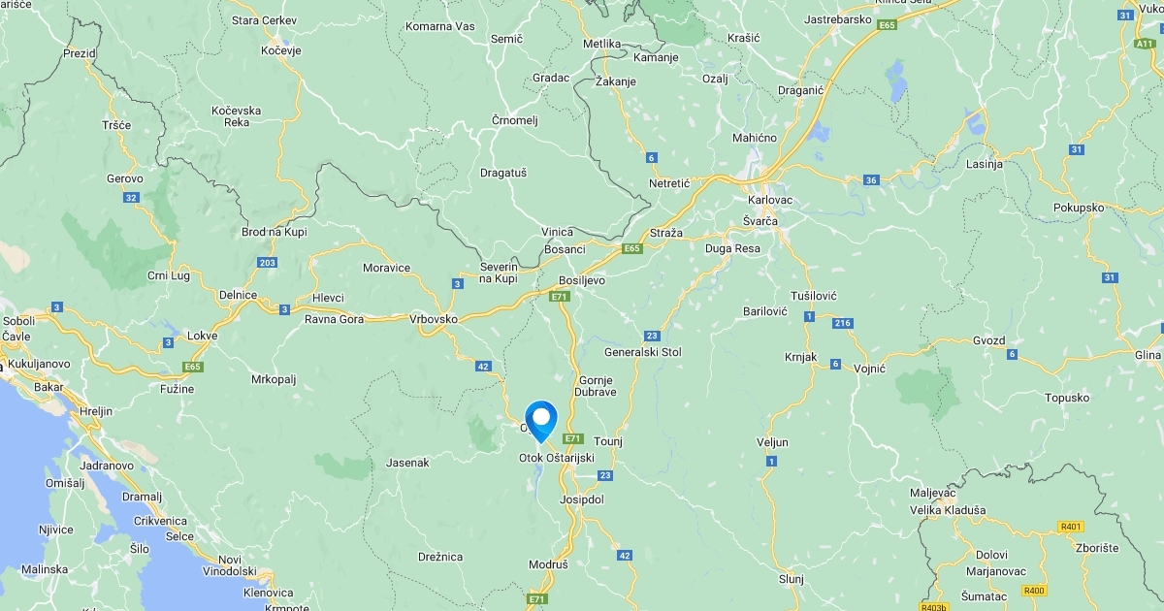1164x611 pixels.
Task: Select the Otok Oštarijski place label
Action: (557, 459)
